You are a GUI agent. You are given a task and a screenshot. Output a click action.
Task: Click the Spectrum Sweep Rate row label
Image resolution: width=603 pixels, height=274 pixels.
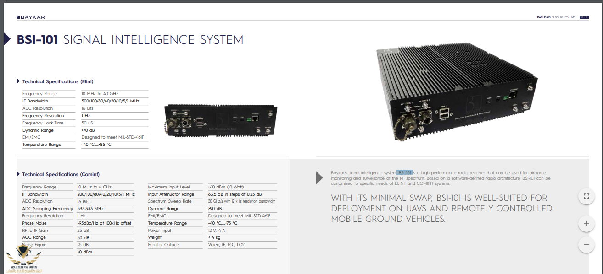(170, 201)
